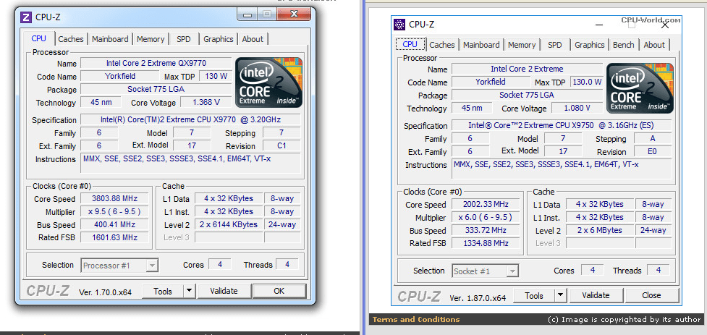
Task: Click the CPU-Z app icon in right window title bar
Action: click(399, 25)
